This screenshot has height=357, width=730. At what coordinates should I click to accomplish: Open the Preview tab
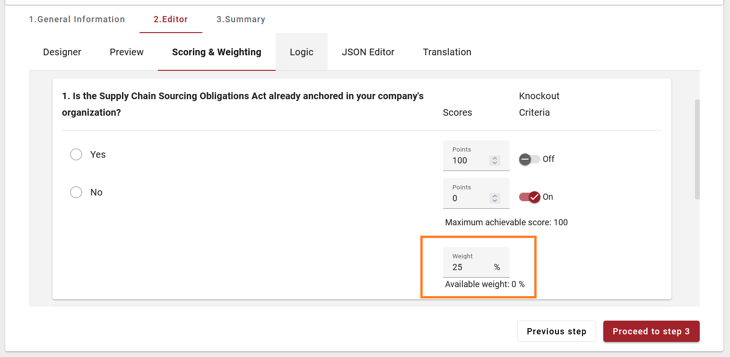[127, 52]
